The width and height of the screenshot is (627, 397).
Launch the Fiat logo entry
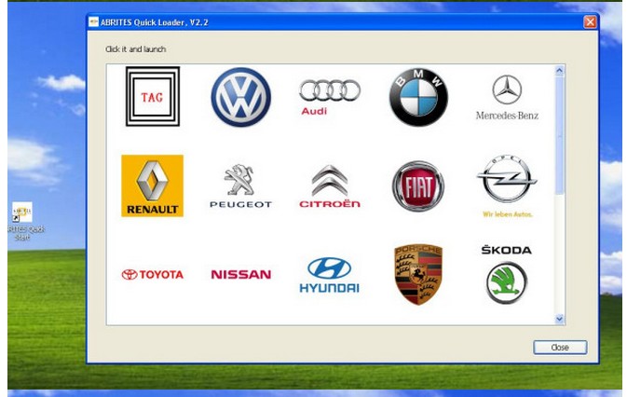(x=418, y=185)
